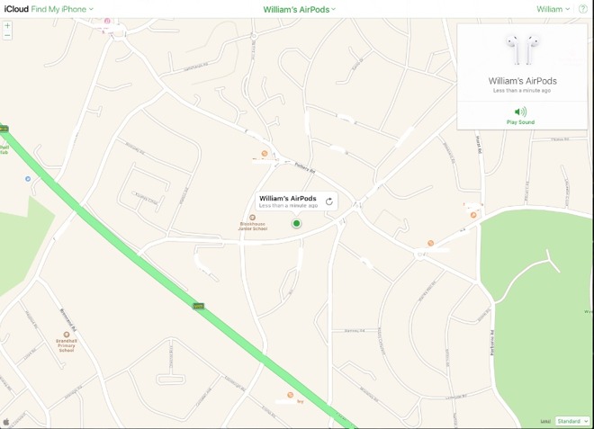This screenshot has width=594, height=429.
Task: Click the AirPods image in the panel
Action: point(522,50)
